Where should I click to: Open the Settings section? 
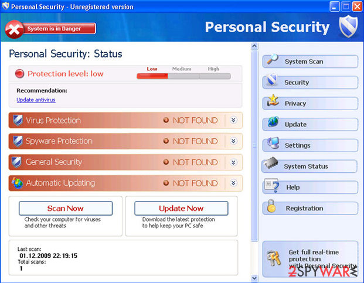(310, 145)
